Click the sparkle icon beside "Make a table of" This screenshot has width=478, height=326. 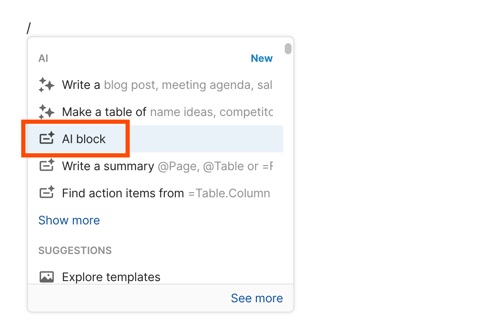[x=46, y=112]
